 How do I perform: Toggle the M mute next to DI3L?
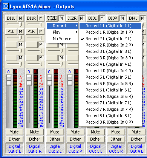click(x=102, y=18)
